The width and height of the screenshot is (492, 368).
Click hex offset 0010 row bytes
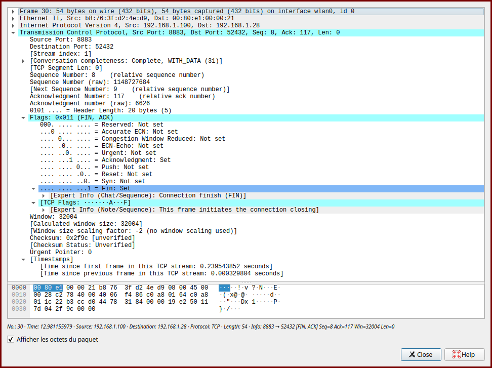[x=121, y=295]
